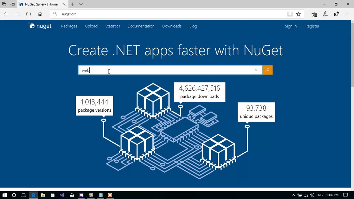Screen dimensions: 354x199
Task: Set these tabs aside
Action: [12, 4]
